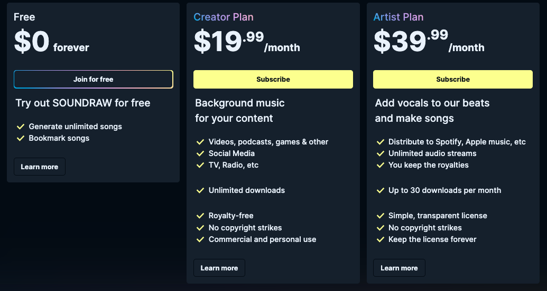This screenshot has height=291, width=547.
Task: Click the checkmark next to Unlimited downloads
Action: click(x=200, y=190)
